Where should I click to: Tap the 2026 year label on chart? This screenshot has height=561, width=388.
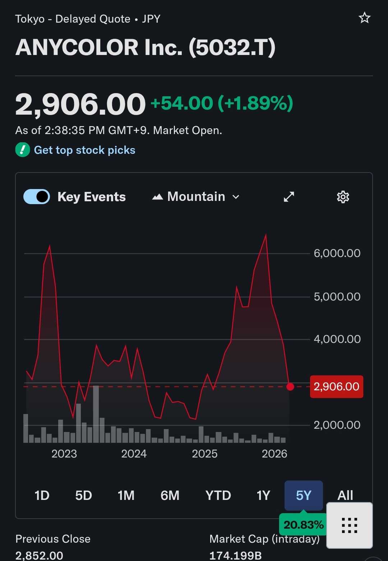pos(274,454)
